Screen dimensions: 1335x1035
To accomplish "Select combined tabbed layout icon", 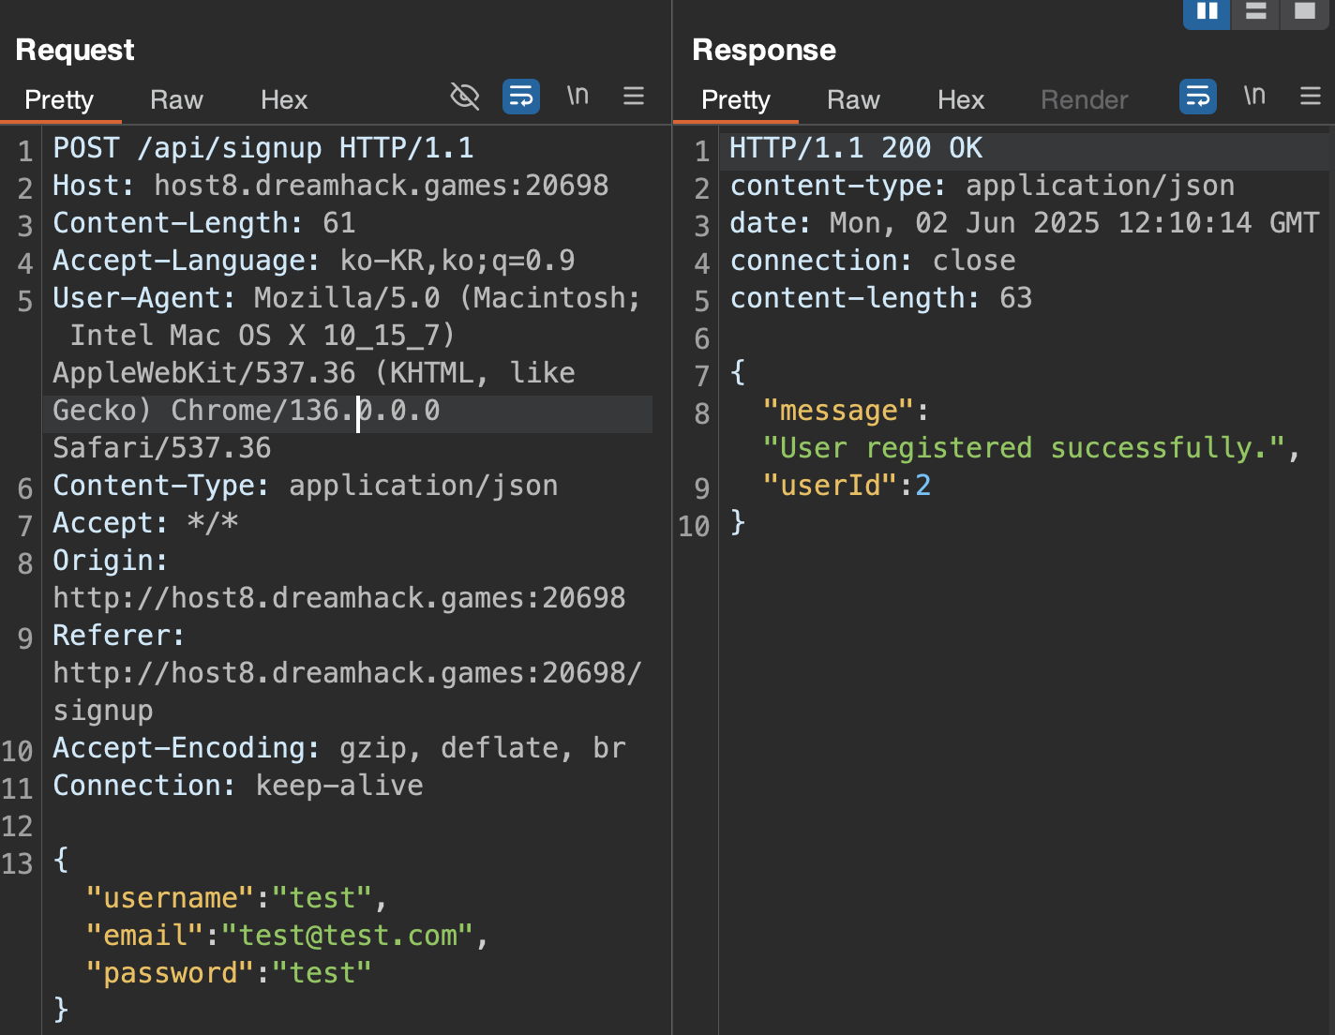I will [x=1304, y=12].
